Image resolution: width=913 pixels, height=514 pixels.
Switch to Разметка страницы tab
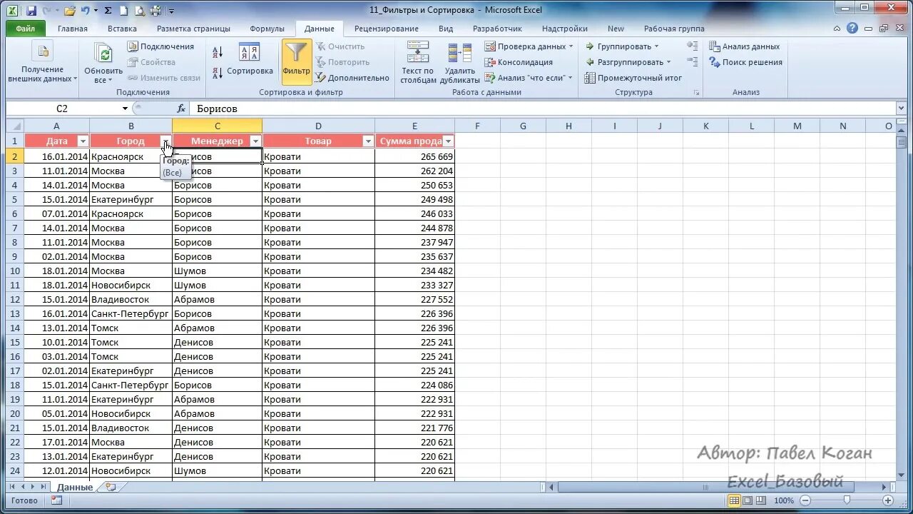[x=193, y=29]
